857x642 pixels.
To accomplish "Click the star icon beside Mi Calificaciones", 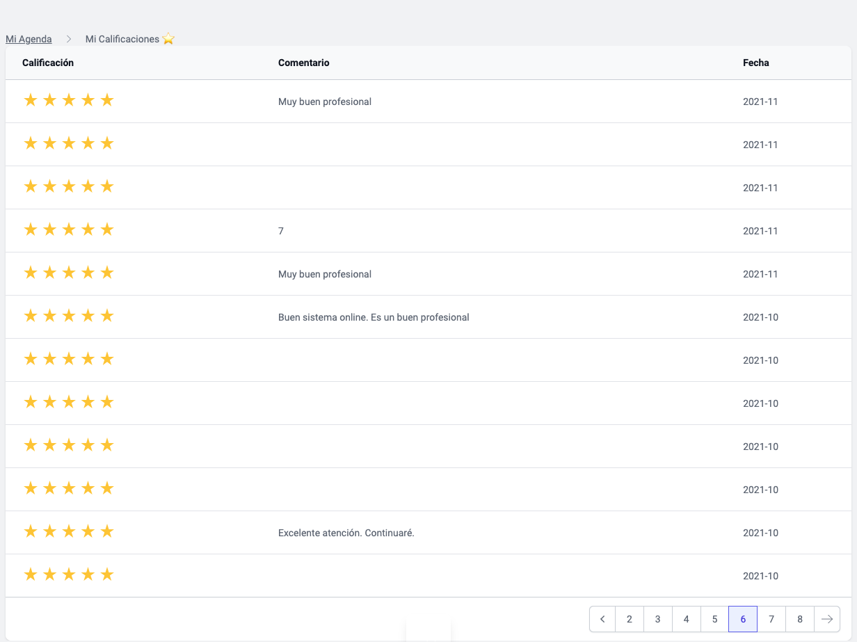I will [x=168, y=39].
